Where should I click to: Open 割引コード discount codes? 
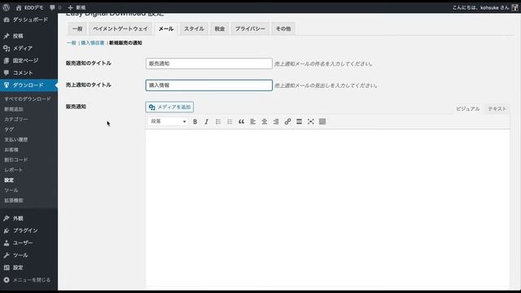[16, 160]
